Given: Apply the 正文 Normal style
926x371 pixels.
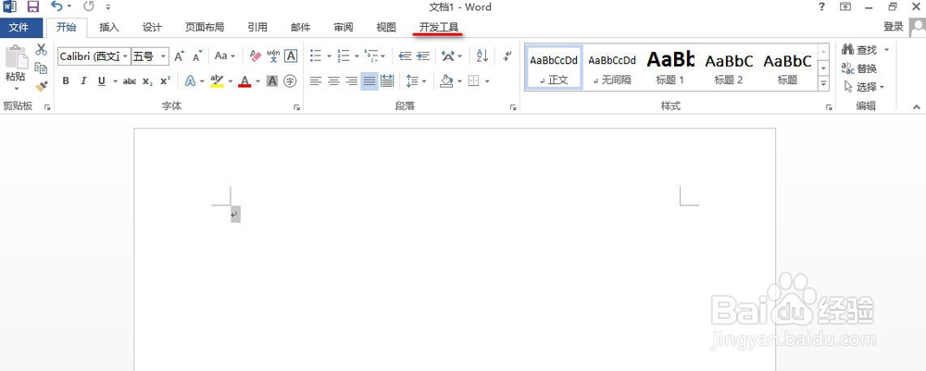Looking at the screenshot, I should [554, 68].
